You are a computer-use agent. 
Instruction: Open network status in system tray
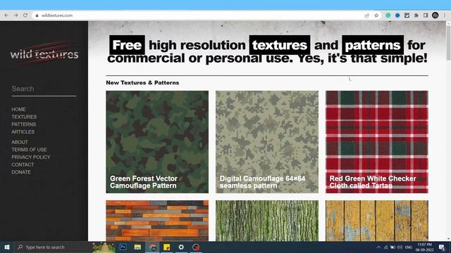point(385,247)
